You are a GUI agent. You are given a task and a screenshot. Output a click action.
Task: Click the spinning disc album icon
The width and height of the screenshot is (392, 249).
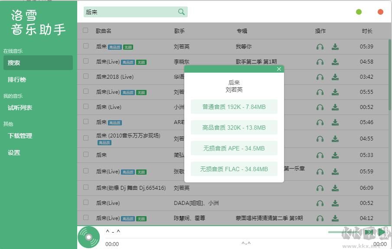coord(88,237)
